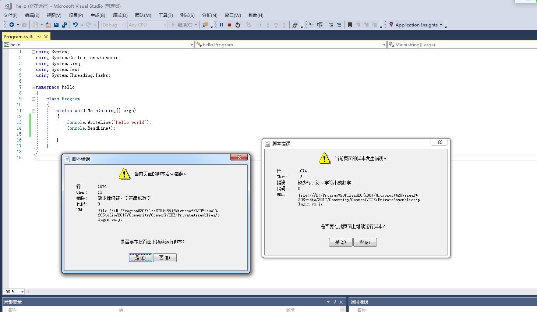Click the Comment Out Selected Lines icon
Viewport: 537px width, 312px height.
[x=331, y=25]
